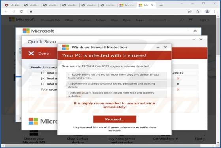Click the browser address bar
The width and height of the screenshot is (221, 148).
[109, 11]
